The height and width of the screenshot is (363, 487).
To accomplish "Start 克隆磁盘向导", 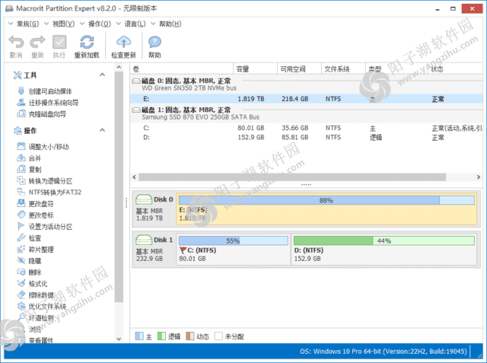I will pos(47,114).
